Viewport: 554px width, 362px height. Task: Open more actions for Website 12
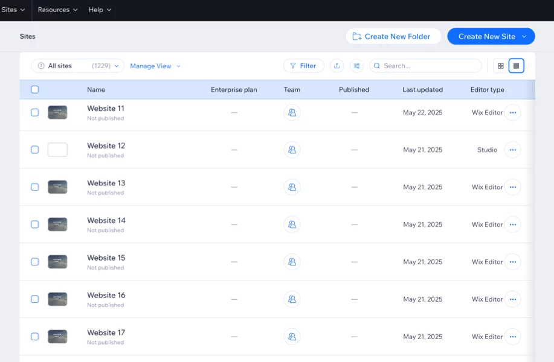(x=512, y=150)
